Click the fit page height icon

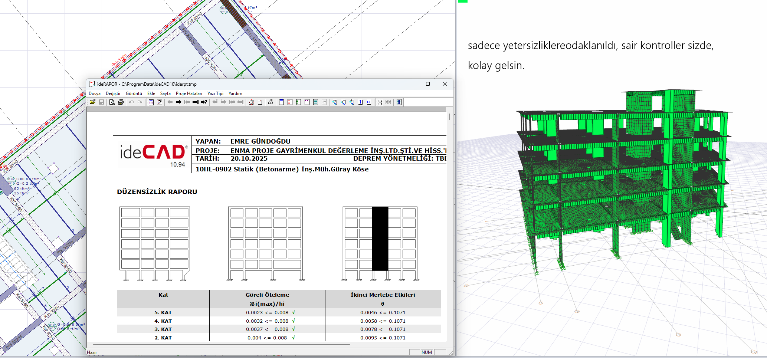360,102
